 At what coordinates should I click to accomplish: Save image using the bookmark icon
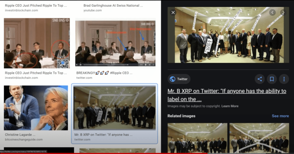(x=272, y=79)
